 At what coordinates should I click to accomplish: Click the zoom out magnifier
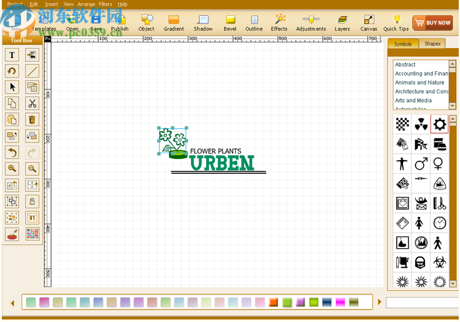click(32, 168)
